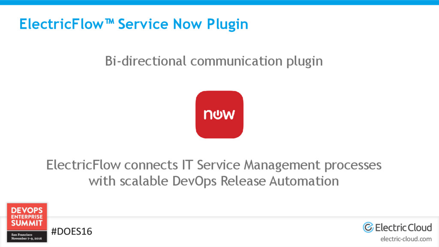The image size is (439, 247).
Task: Click 'with scalable DevOps Release Automation' line
Action: [214, 181]
